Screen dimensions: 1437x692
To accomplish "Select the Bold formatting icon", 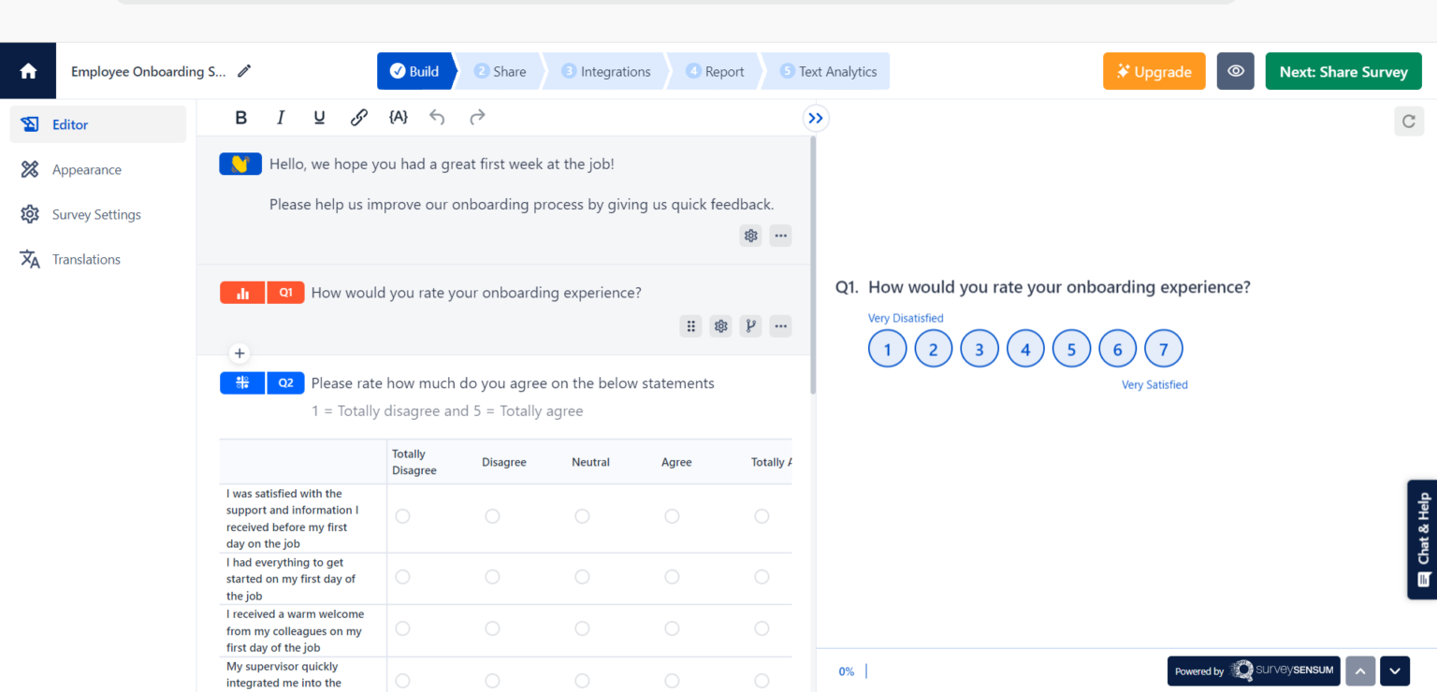I will click(240, 117).
